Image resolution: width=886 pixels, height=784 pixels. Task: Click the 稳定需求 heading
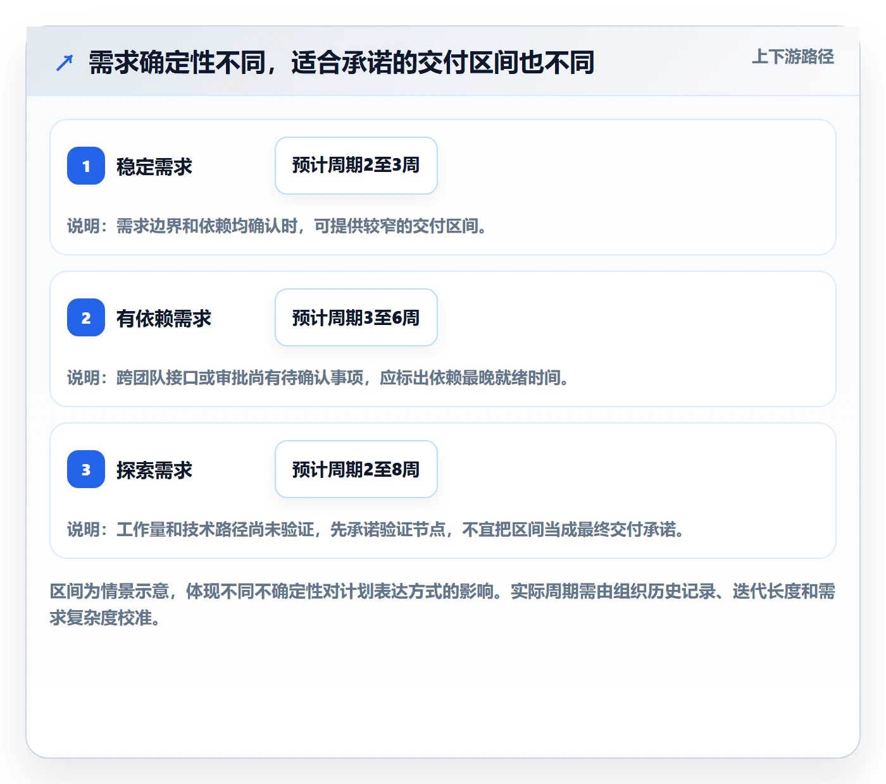click(154, 166)
